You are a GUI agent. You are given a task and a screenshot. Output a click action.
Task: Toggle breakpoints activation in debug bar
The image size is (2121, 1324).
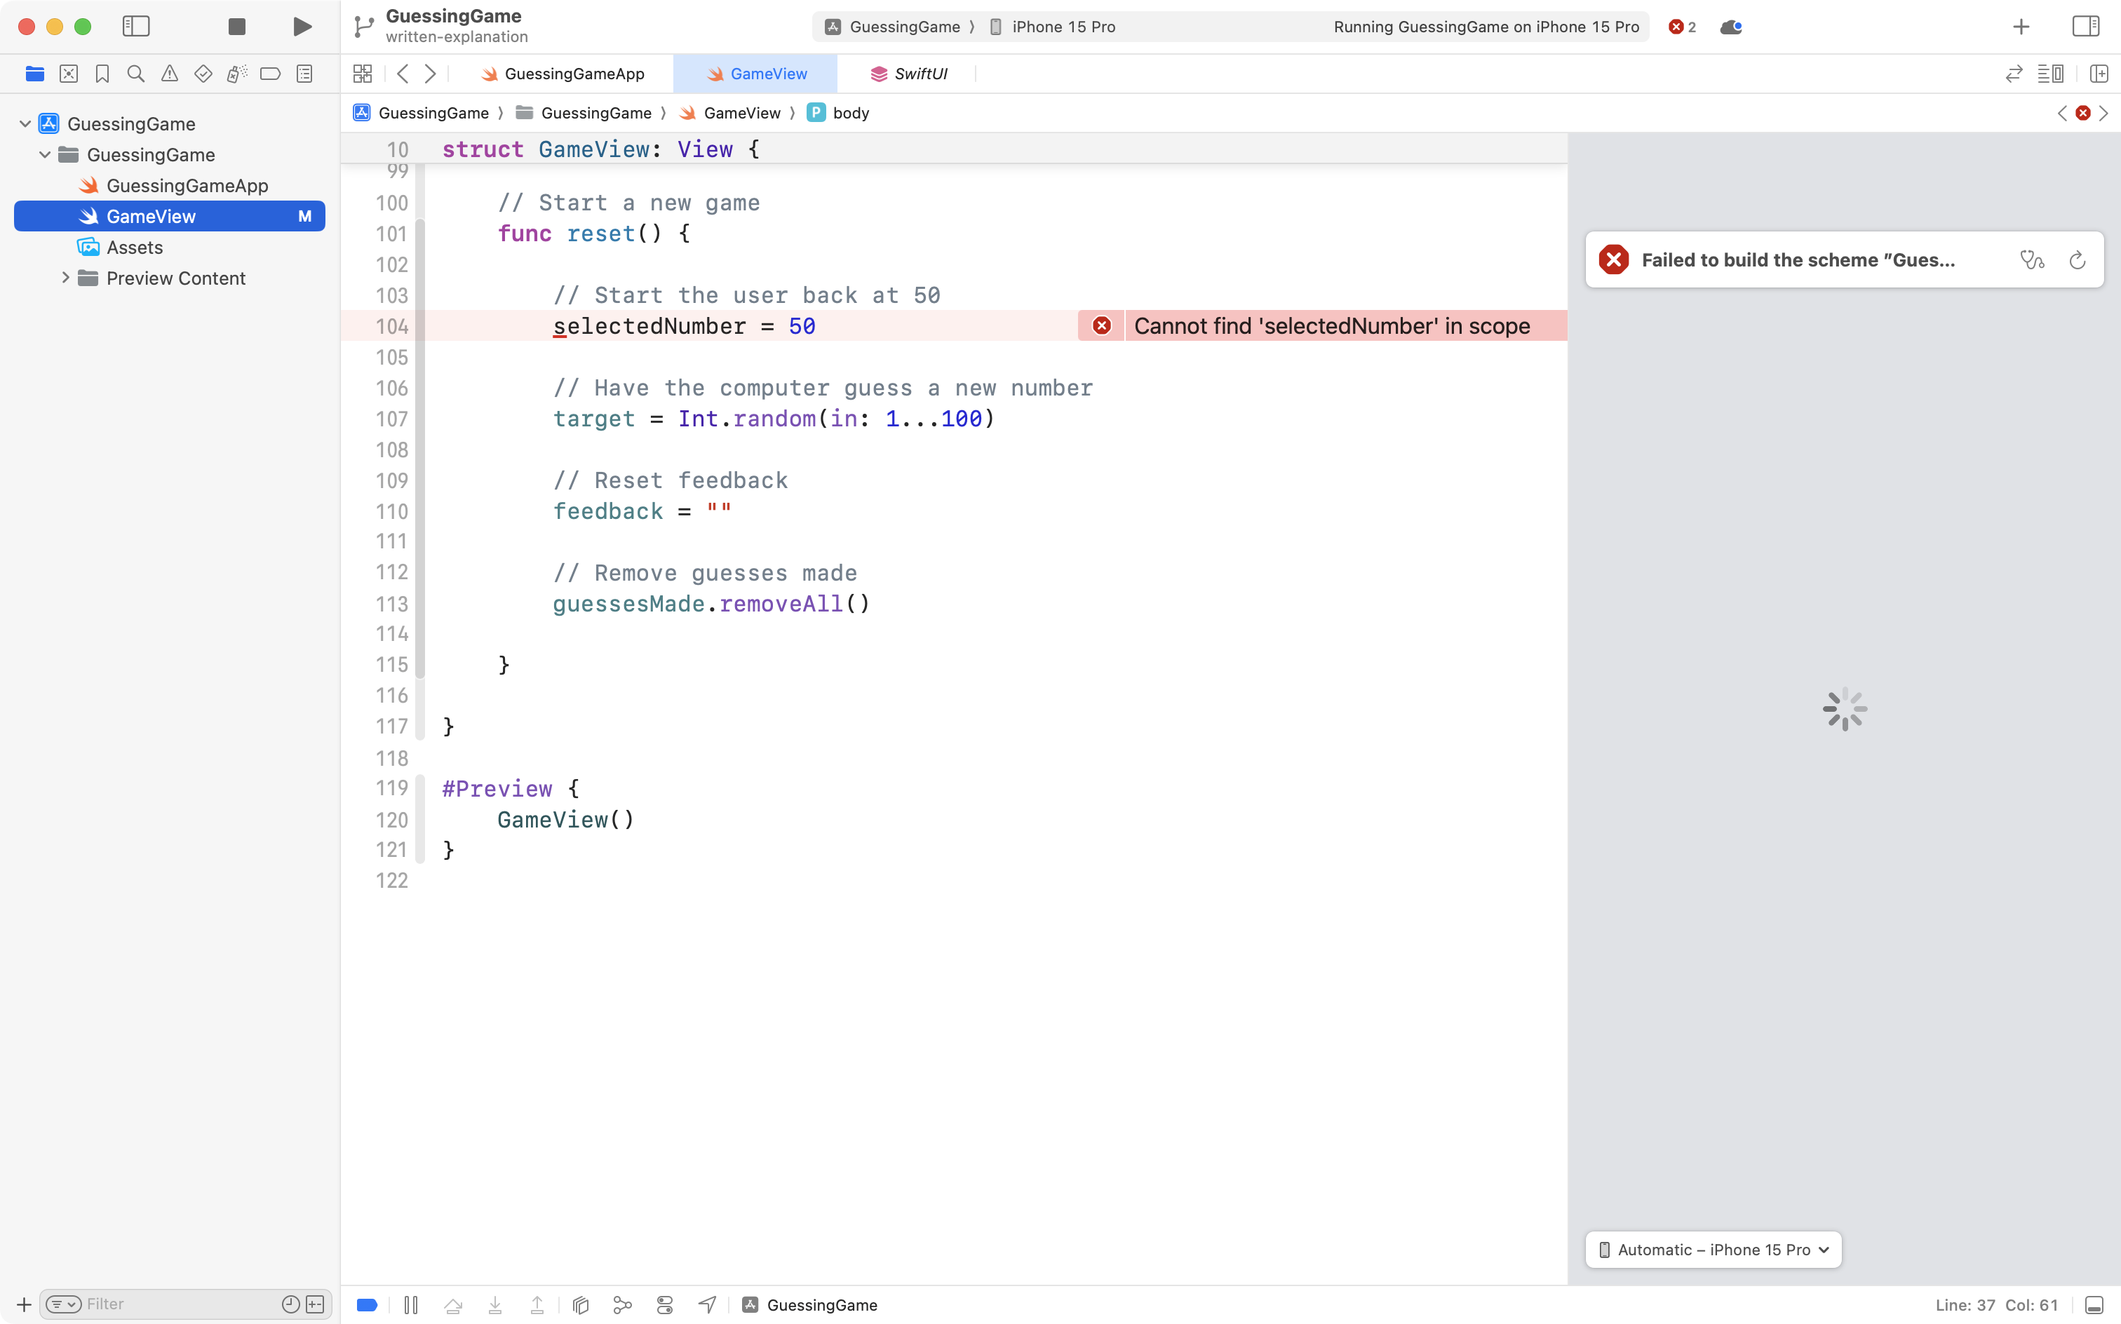click(367, 1305)
